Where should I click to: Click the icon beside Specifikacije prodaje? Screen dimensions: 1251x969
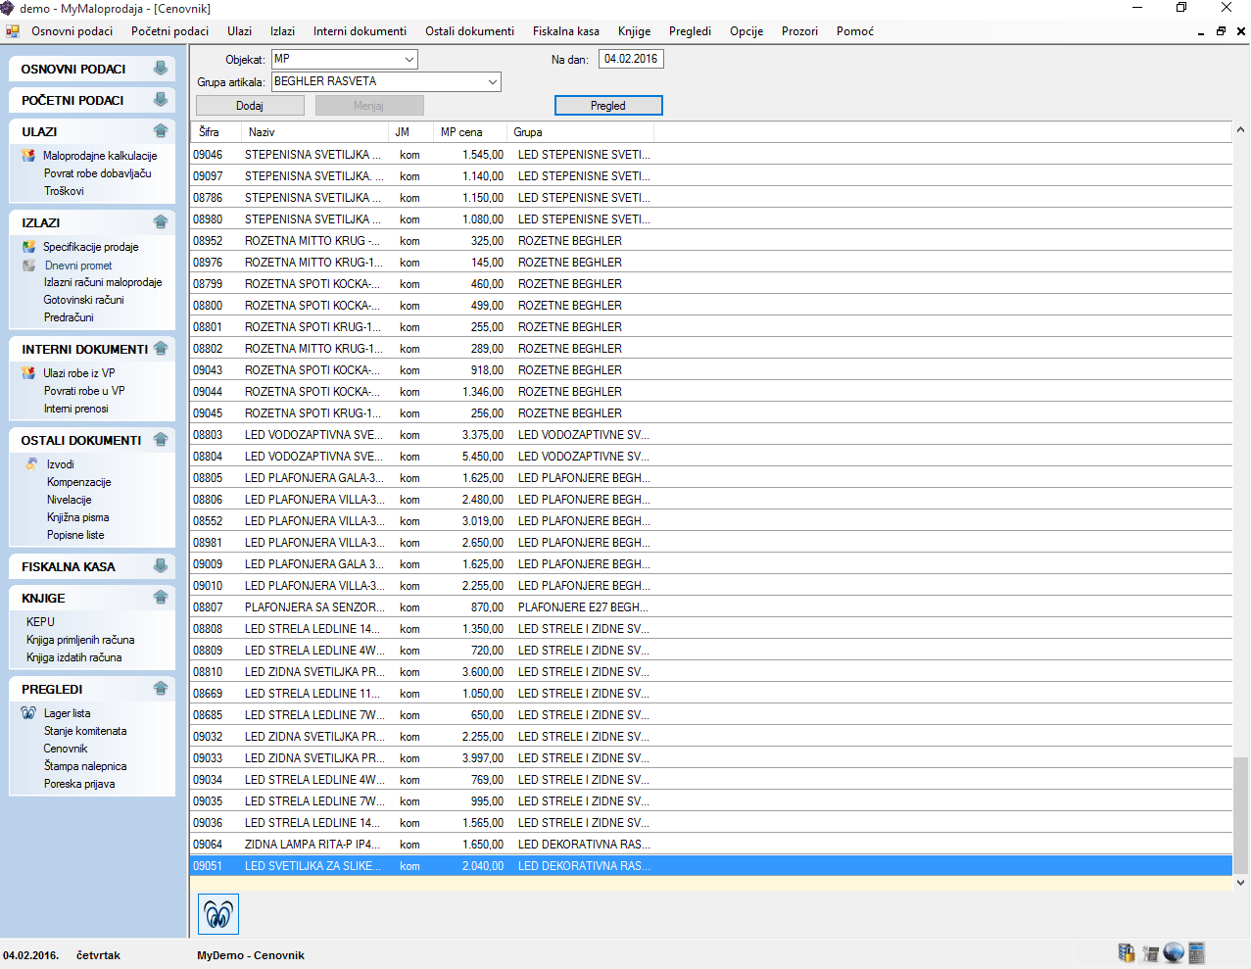[x=28, y=247]
